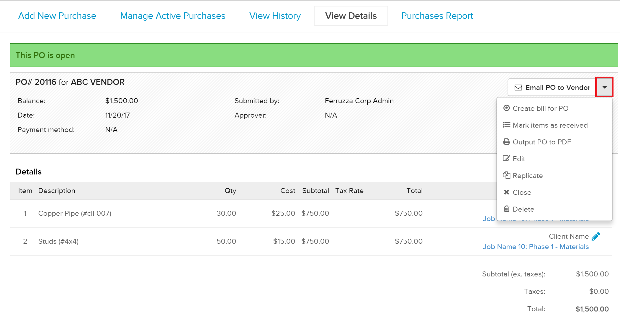The width and height of the screenshot is (620, 318).
Task: Click the Tax Rate column header
Action: click(349, 191)
